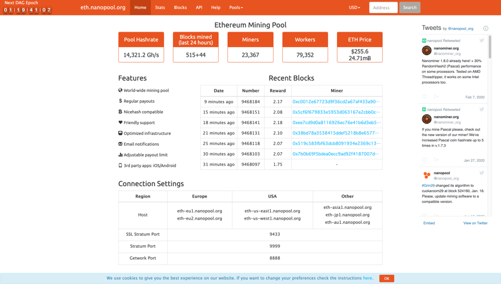
Task: Click bar chart icon beside Adjustable payout limit
Action: 120,155
